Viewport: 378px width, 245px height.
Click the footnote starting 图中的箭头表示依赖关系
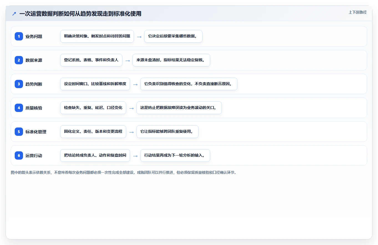point(123,172)
